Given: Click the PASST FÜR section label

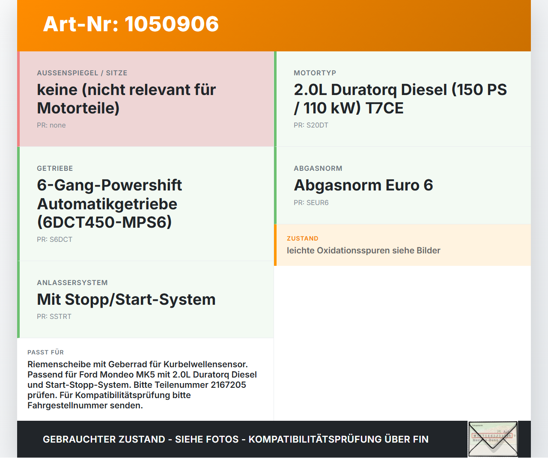Looking at the screenshot, I should click(46, 352).
